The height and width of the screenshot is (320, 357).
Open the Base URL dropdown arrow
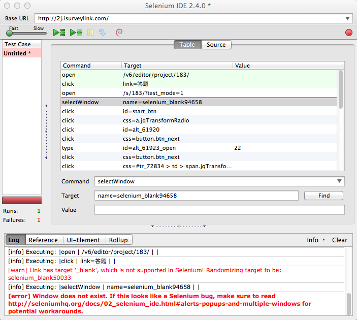[x=347, y=18]
